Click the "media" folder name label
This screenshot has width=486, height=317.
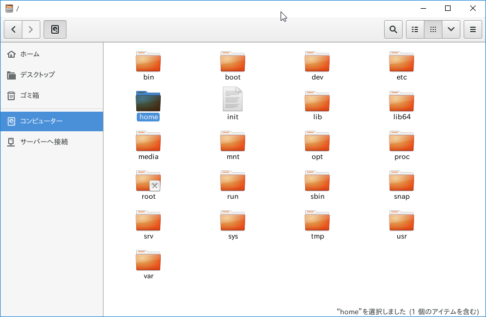(148, 157)
